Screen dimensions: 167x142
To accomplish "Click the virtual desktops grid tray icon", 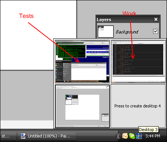I will pos(139,136).
